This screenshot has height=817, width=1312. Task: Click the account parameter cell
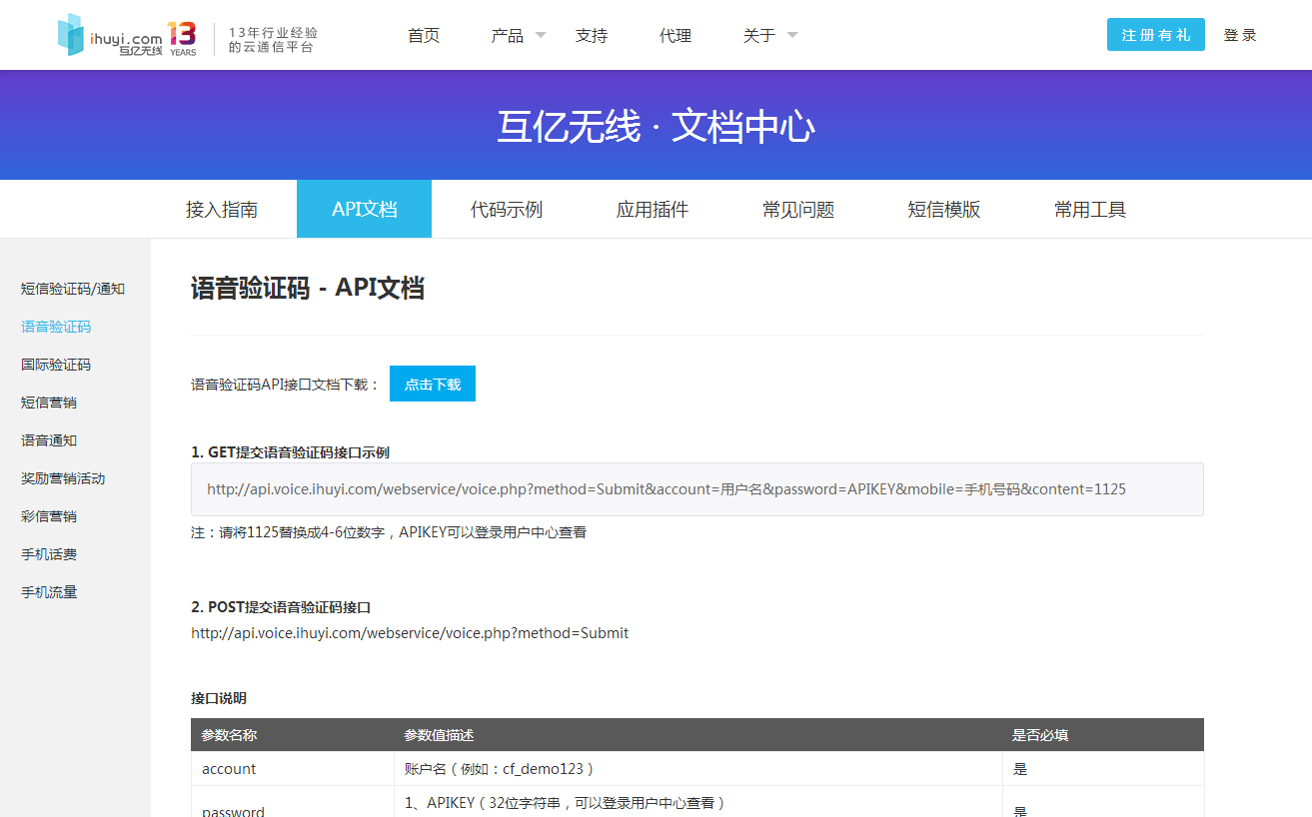click(293, 769)
